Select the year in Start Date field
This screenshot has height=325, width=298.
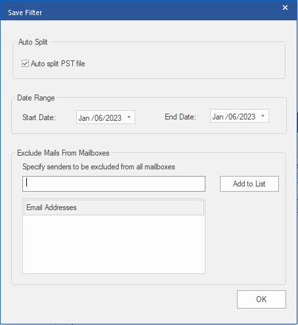[114, 118]
